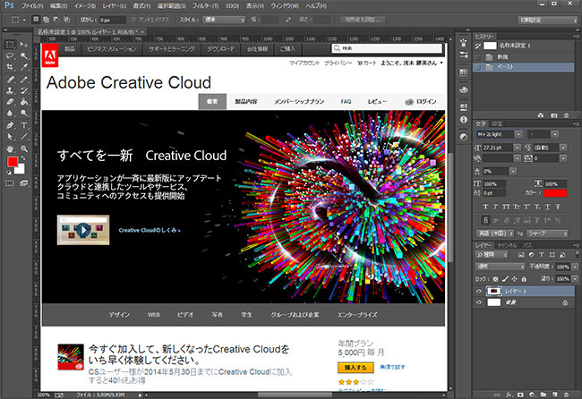Screen dimensions: 582x399
Task: Hide 背景 layer visibility eye
Action: [479, 302]
